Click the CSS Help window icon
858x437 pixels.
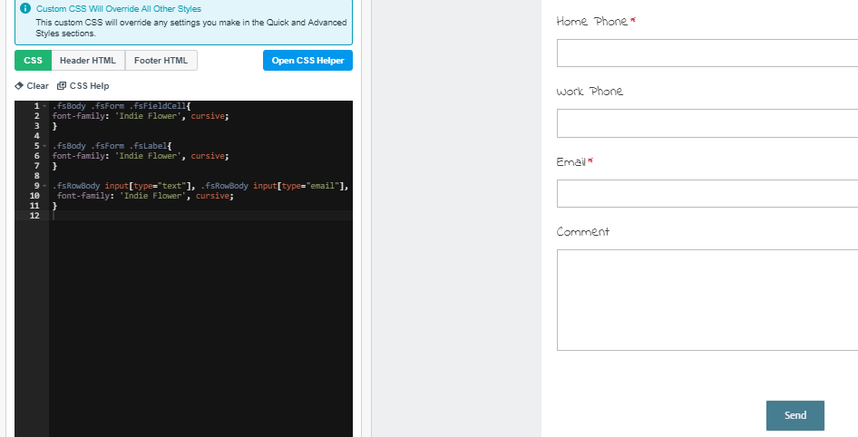tap(62, 86)
